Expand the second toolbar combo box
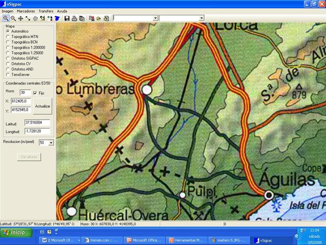 (201, 18)
